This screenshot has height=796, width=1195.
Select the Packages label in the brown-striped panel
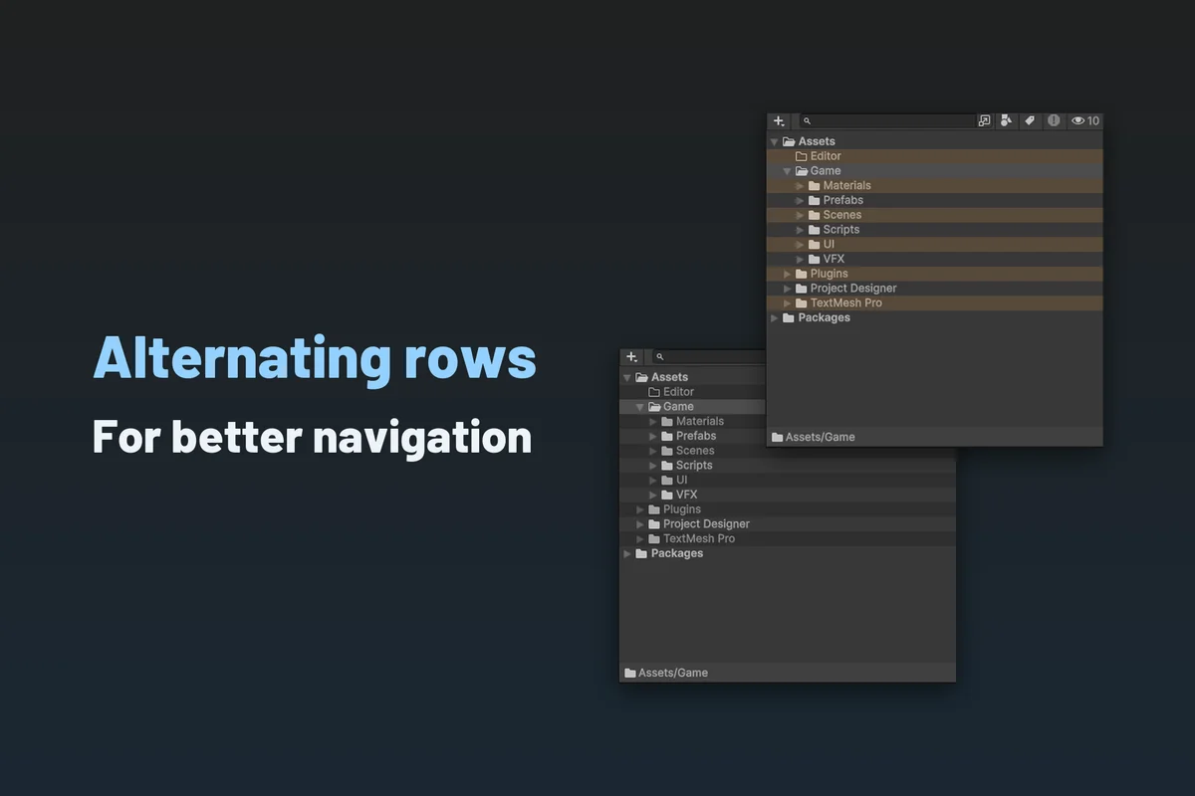[825, 318]
